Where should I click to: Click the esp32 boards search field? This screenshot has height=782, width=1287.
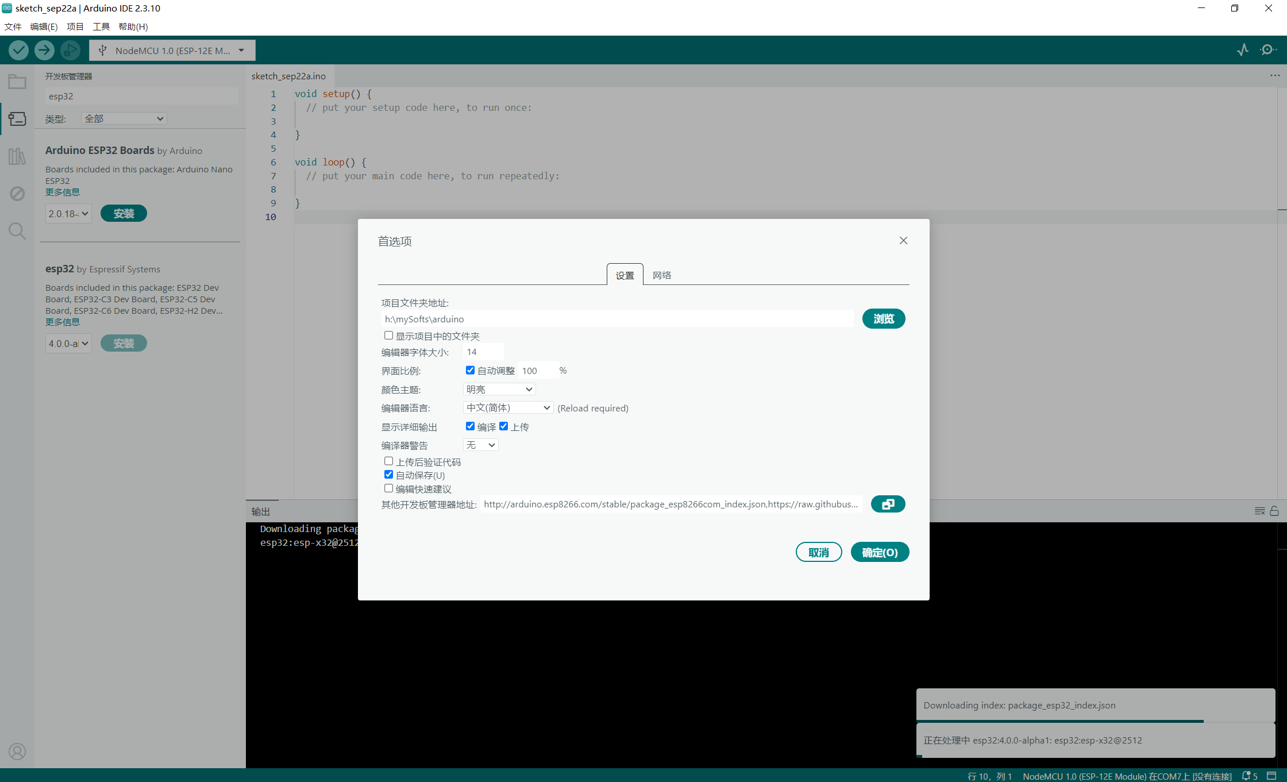coord(141,96)
